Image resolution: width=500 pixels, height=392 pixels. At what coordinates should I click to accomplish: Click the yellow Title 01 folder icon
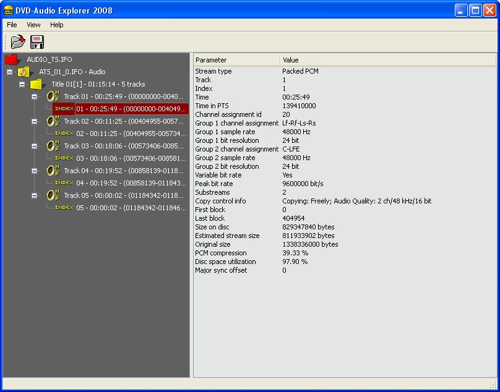coord(37,84)
